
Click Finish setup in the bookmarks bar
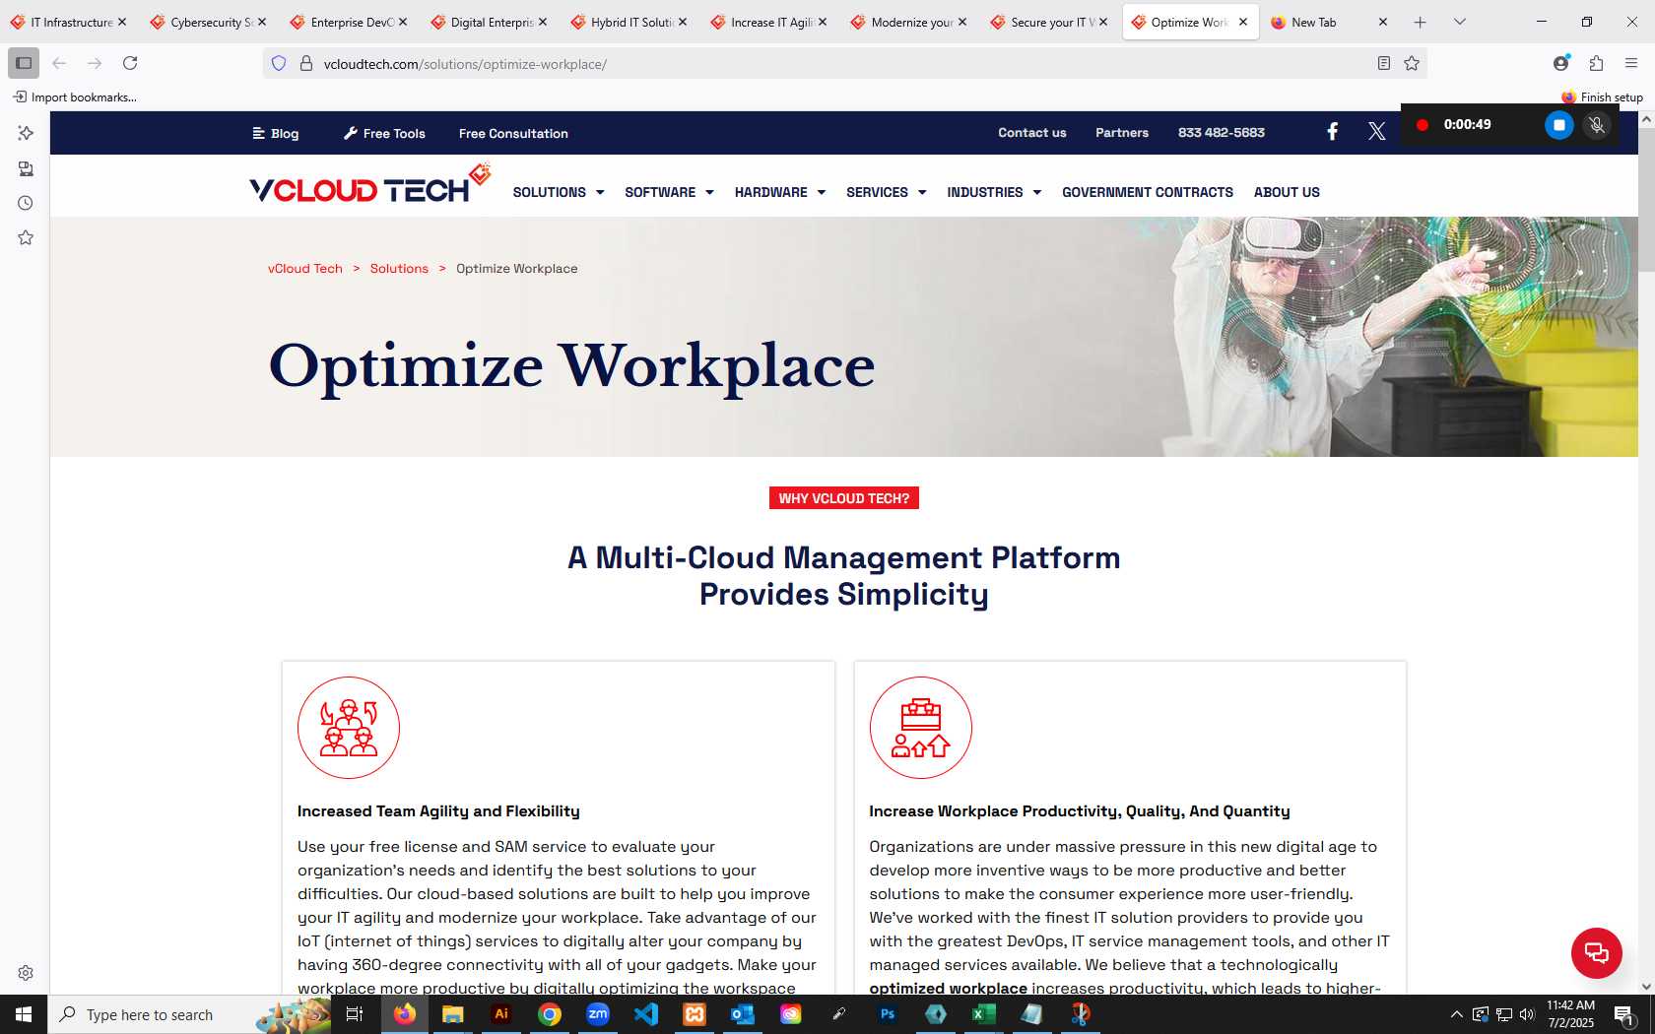point(1602,97)
